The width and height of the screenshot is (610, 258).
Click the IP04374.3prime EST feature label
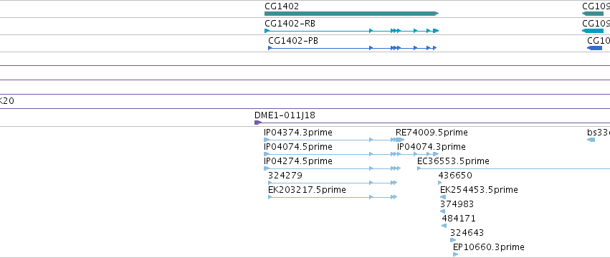[298, 133]
